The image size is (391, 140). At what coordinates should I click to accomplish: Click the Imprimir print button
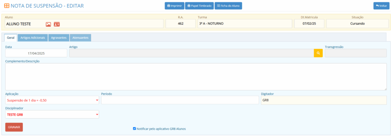pyautogui.click(x=174, y=6)
